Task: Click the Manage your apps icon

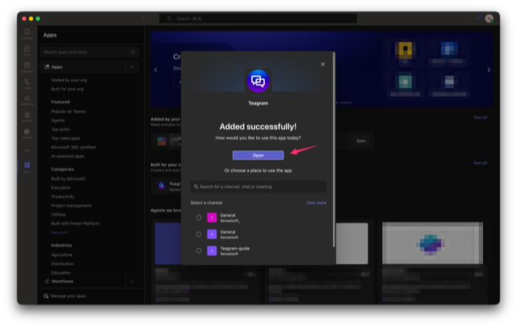Action: click(46, 296)
